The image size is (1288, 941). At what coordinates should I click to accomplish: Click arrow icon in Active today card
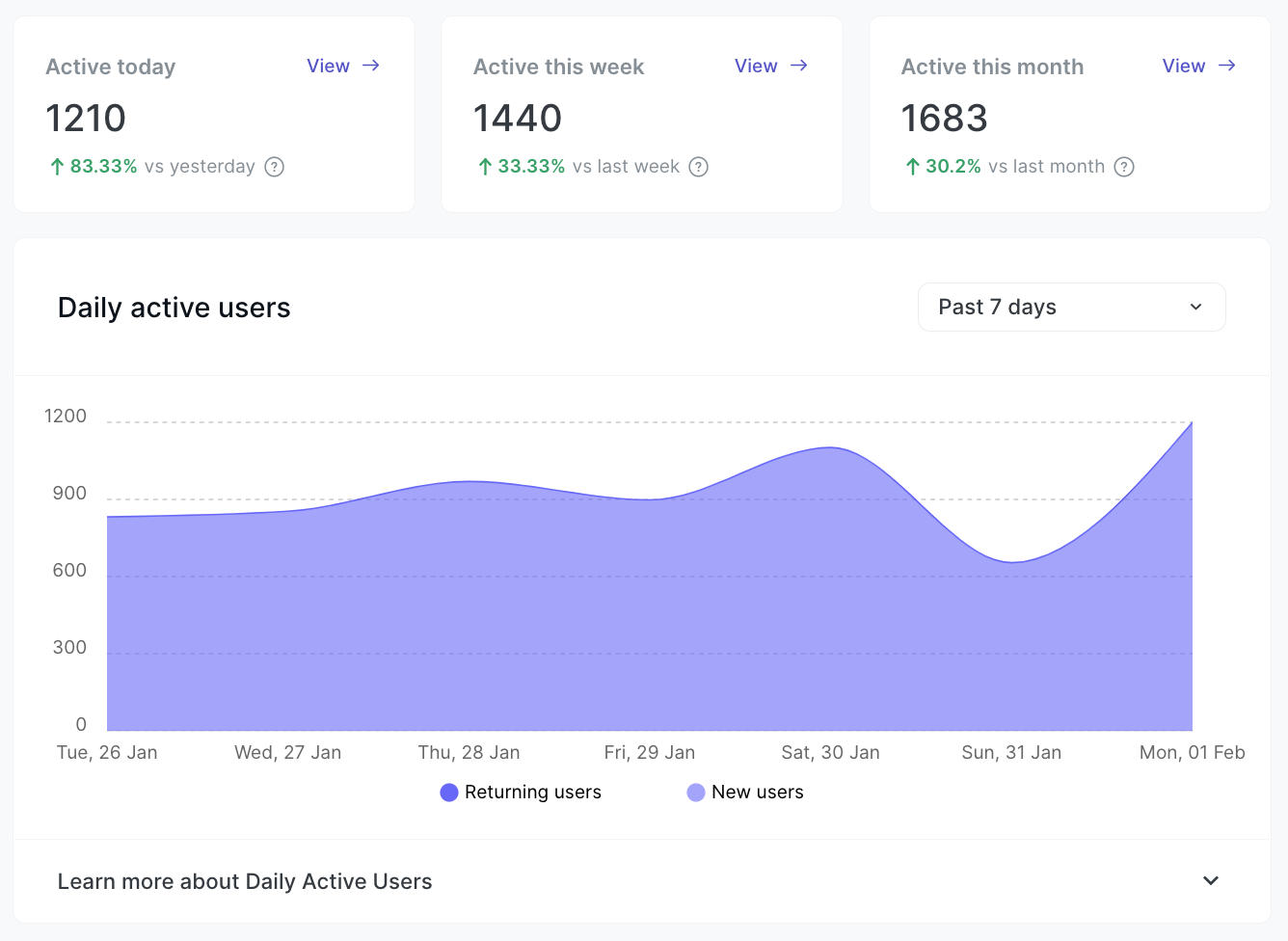pos(371,66)
